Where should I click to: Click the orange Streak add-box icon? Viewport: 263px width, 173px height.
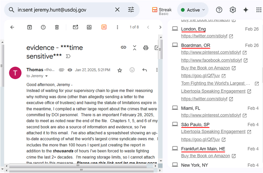tap(104, 27)
